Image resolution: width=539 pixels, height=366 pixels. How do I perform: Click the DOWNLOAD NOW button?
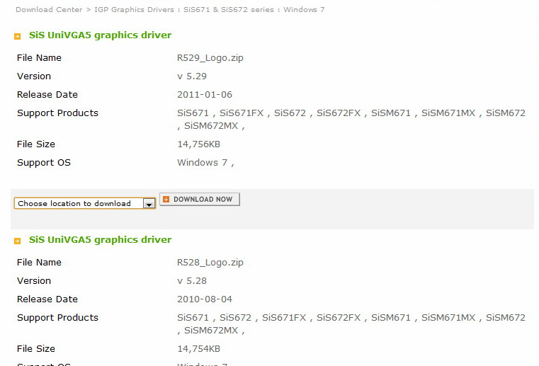(x=199, y=200)
